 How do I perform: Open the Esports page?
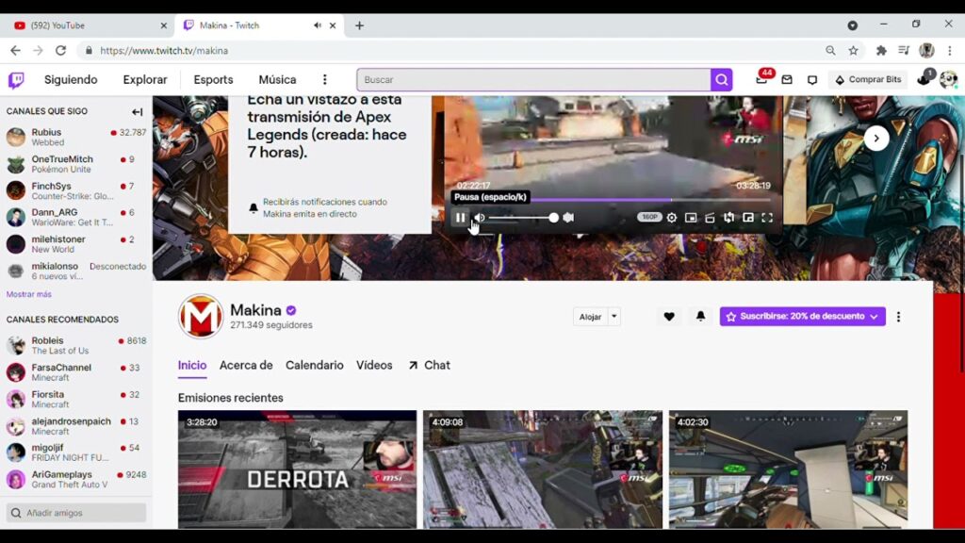[x=213, y=79]
